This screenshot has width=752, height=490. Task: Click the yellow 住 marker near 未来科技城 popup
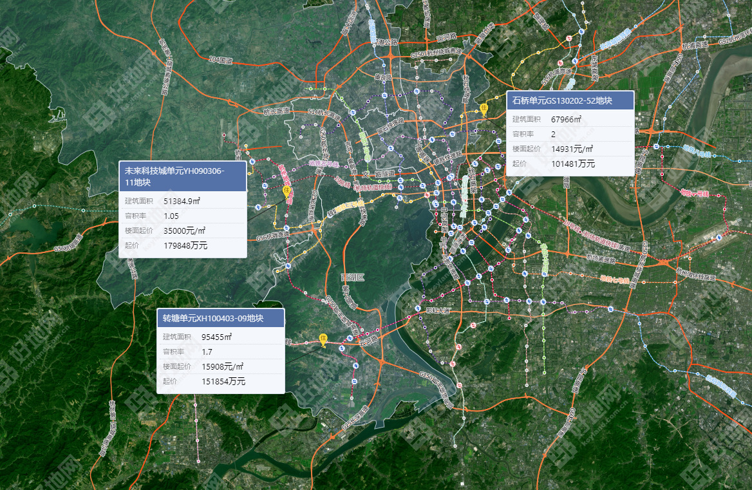click(x=287, y=191)
